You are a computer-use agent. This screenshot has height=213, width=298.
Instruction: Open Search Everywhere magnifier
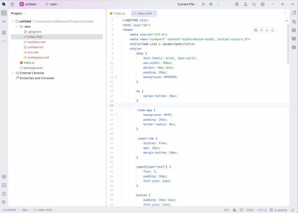click(x=254, y=4)
